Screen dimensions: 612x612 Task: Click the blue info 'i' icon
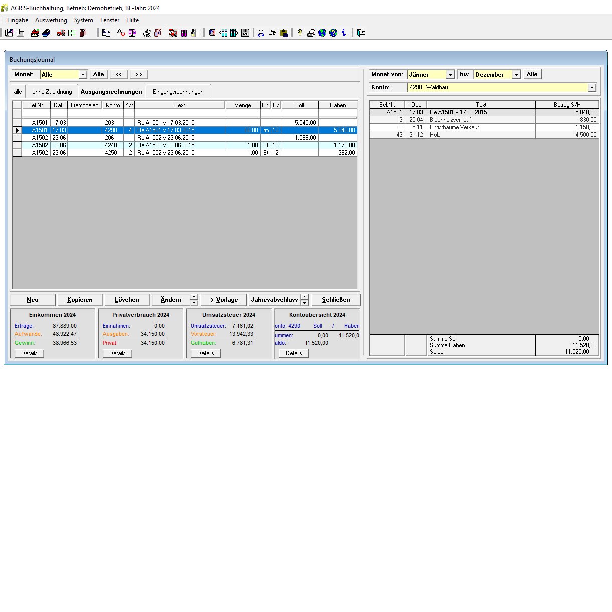click(344, 33)
